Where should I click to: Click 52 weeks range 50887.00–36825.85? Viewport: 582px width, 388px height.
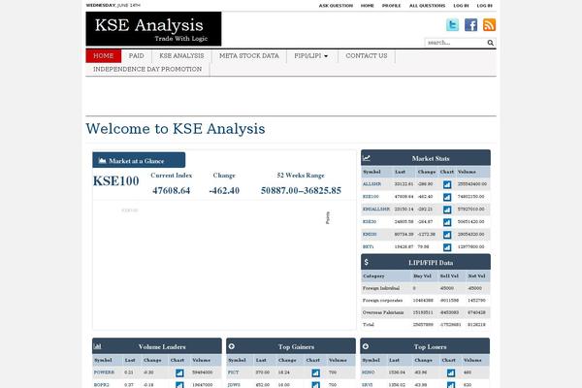click(x=301, y=190)
